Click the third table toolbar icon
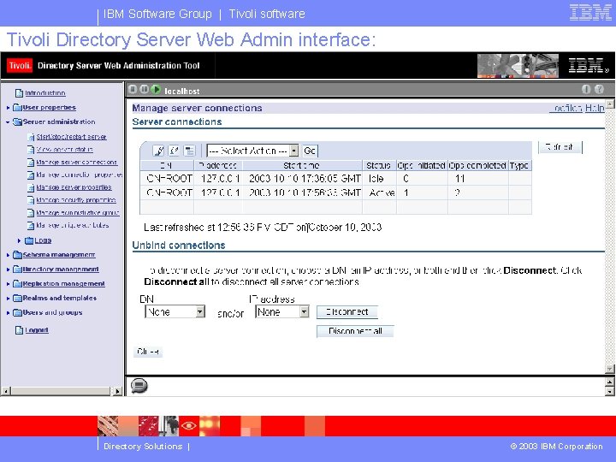 click(189, 151)
